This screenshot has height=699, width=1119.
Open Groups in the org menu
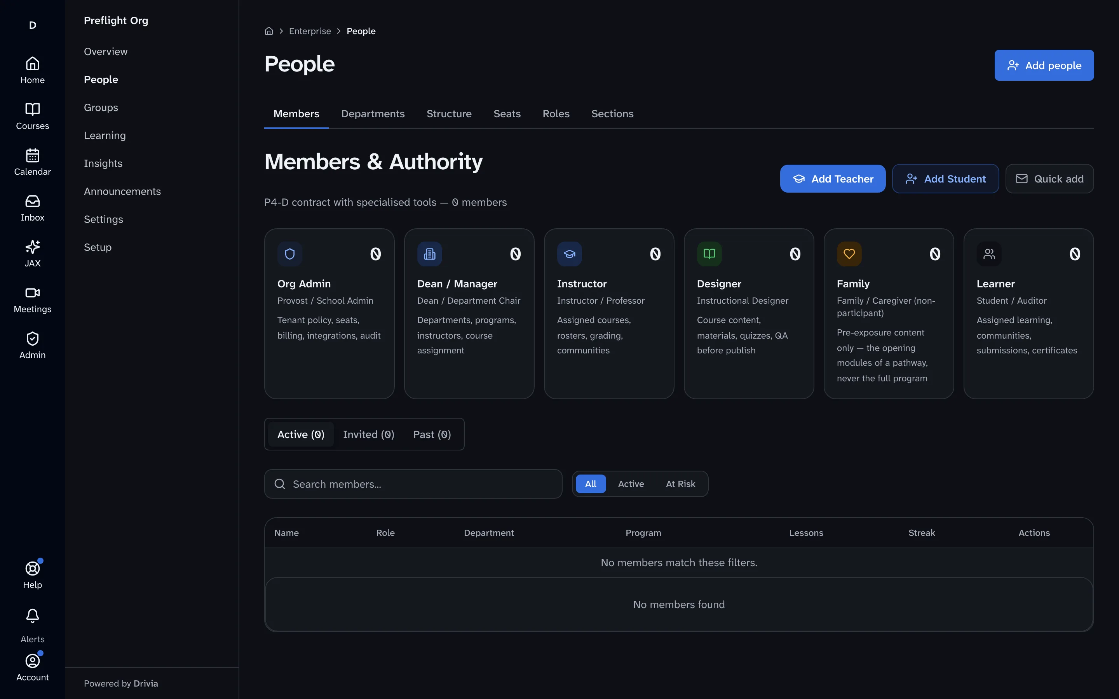pyautogui.click(x=101, y=108)
